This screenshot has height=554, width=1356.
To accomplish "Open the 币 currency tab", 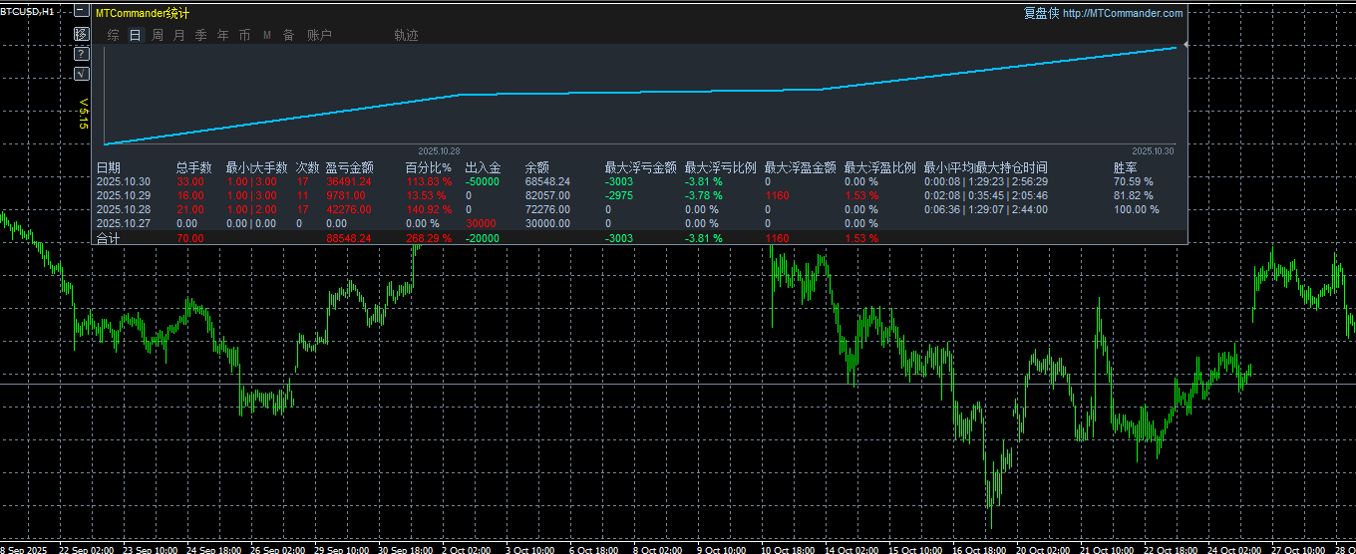I will click(244, 35).
